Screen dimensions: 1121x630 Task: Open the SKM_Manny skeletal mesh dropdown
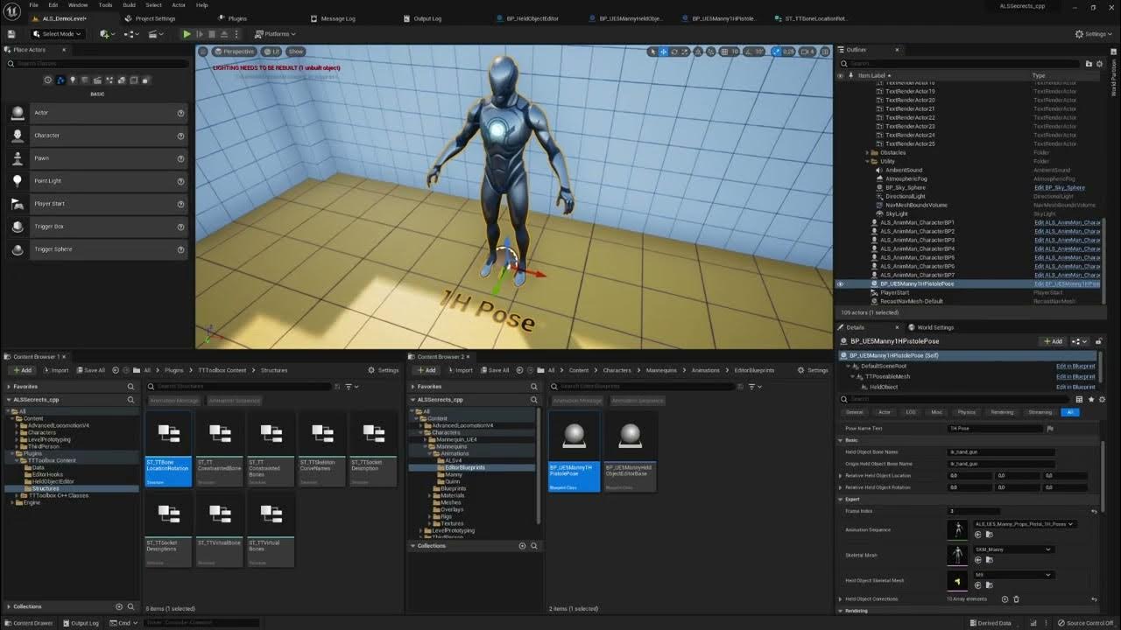click(x=1013, y=549)
